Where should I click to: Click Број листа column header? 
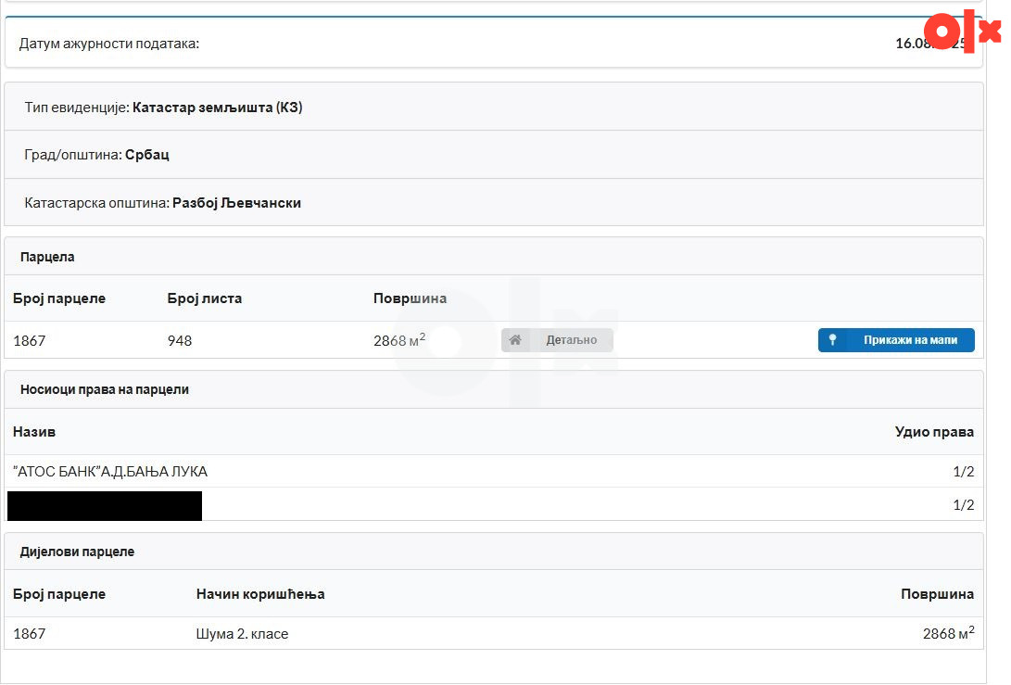point(205,298)
